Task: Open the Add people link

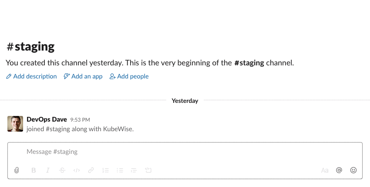Action: [x=129, y=76]
